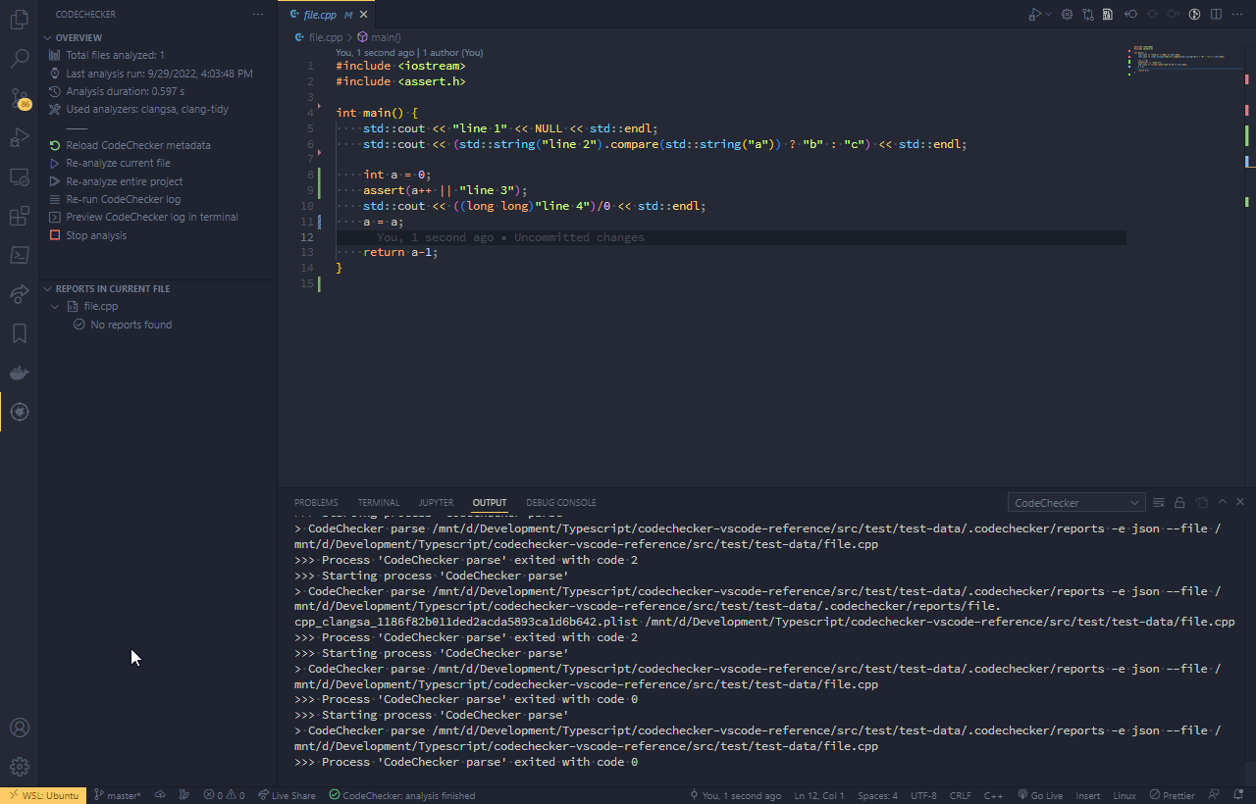Collapse the Overview section

pos(47,38)
